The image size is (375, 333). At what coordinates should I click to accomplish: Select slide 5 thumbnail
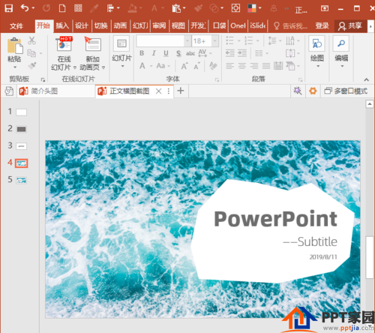(x=21, y=180)
